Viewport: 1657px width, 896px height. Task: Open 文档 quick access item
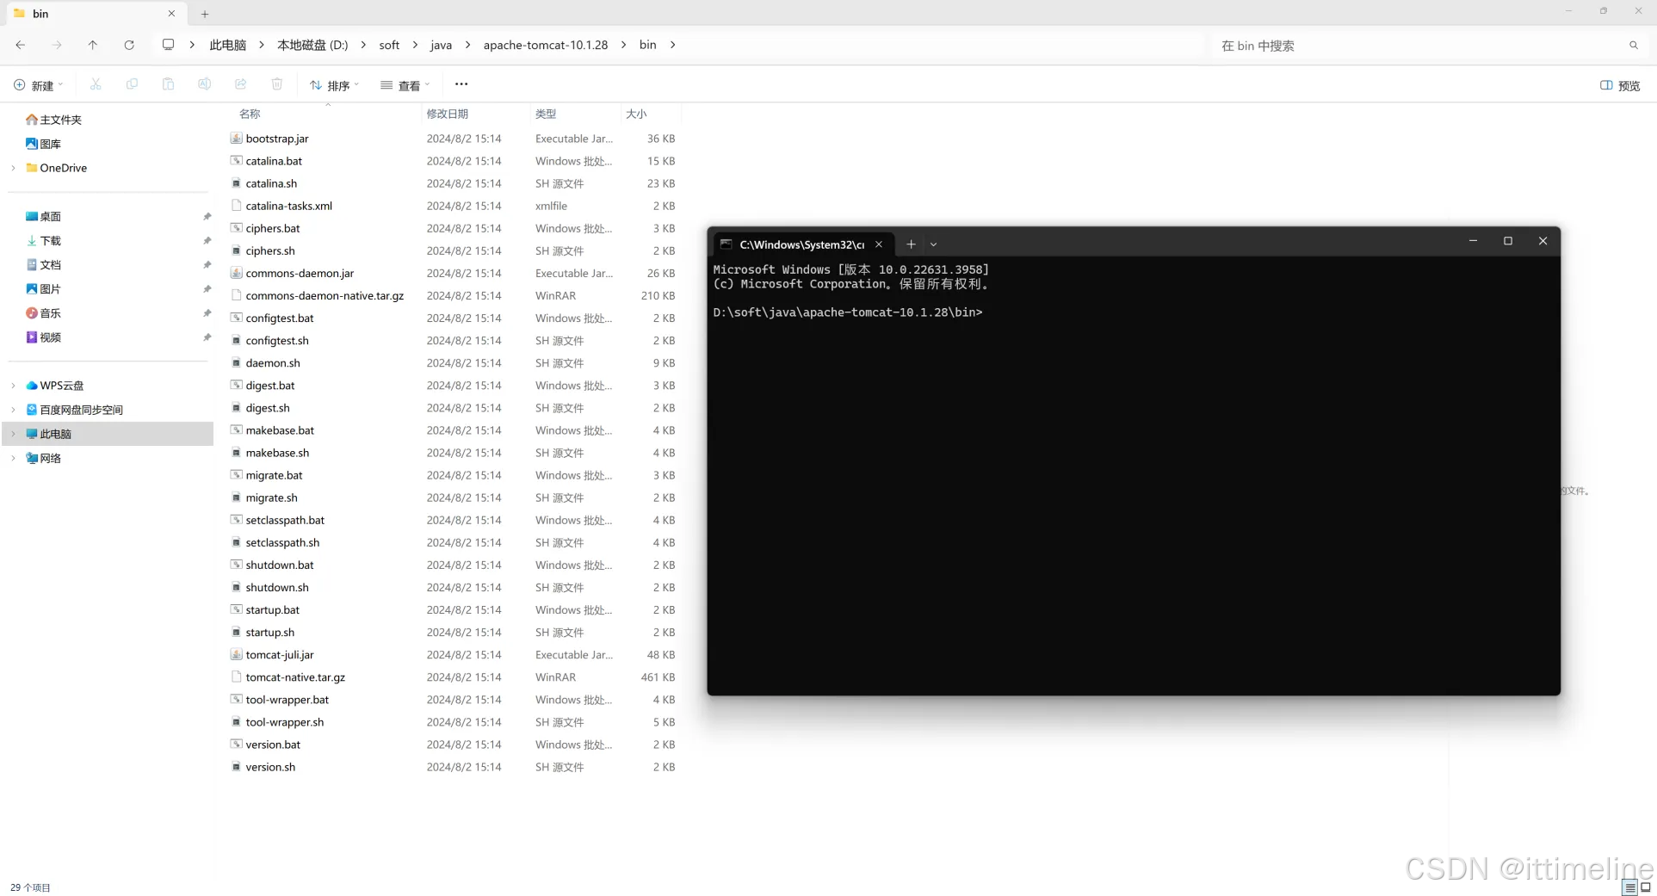click(x=43, y=265)
